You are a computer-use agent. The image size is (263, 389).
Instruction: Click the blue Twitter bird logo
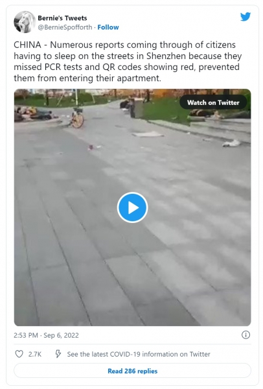click(x=245, y=17)
